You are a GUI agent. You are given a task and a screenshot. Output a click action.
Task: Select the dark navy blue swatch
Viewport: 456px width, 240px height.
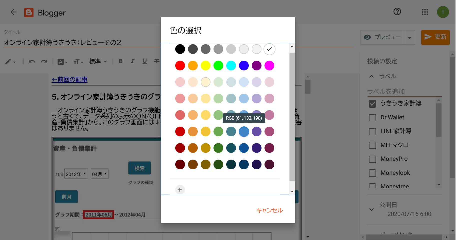tap(244, 165)
